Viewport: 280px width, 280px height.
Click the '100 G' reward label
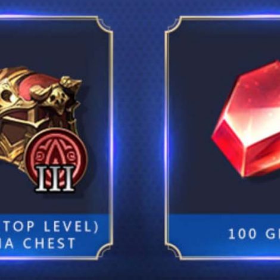(254, 234)
